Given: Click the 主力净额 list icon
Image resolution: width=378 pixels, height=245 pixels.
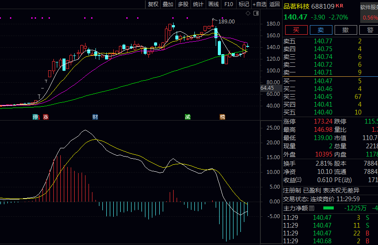Looking at the screenshot, I should tap(312, 208).
